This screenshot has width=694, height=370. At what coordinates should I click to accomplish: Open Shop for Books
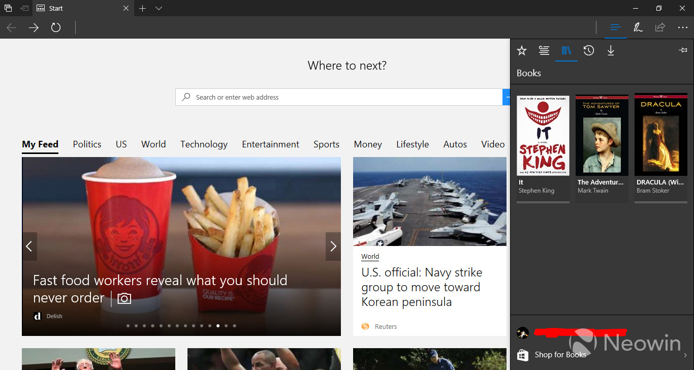pos(559,354)
